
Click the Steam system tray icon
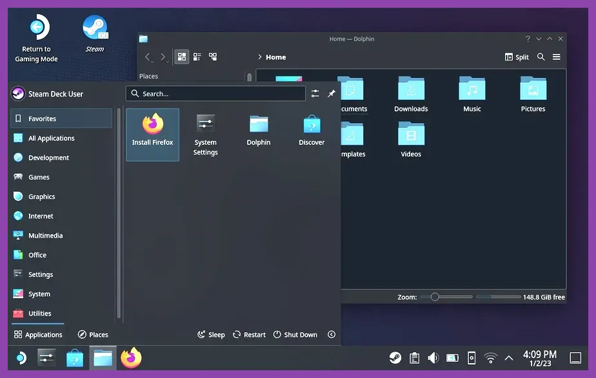click(x=395, y=358)
